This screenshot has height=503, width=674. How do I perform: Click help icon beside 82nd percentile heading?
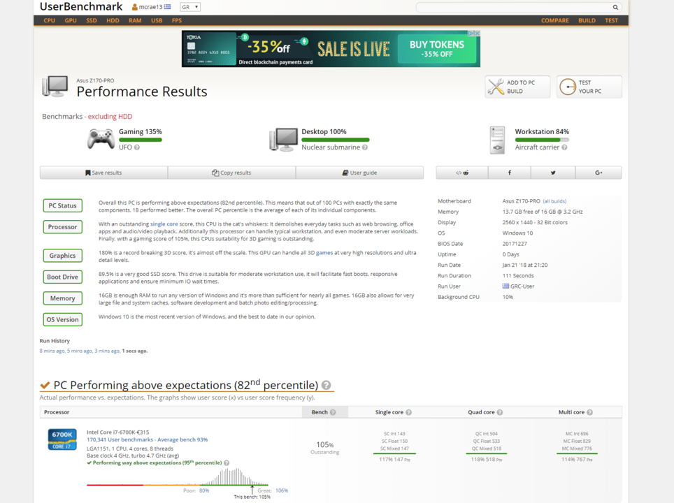coord(327,386)
